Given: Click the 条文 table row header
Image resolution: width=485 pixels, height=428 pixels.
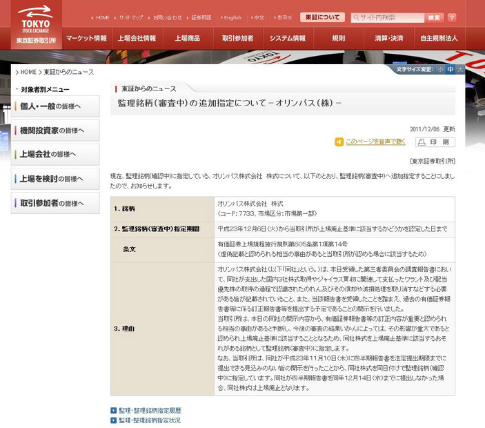Looking at the screenshot, I should (162, 249).
